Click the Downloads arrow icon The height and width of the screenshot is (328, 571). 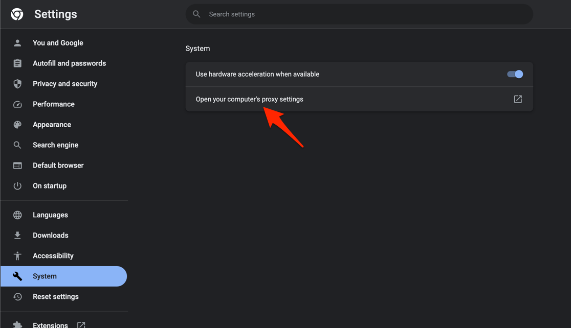click(x=17, y=236)
